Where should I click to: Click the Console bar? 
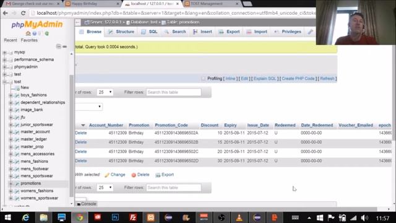point(87,204)
